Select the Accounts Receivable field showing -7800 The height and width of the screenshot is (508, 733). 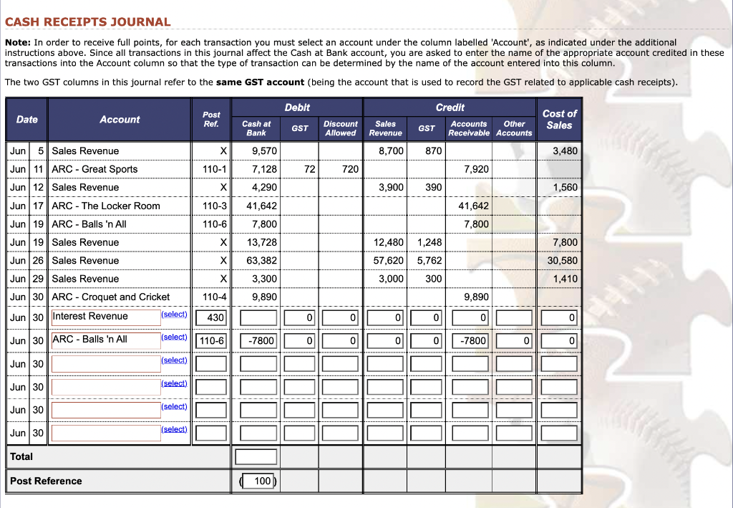[470, 340]
